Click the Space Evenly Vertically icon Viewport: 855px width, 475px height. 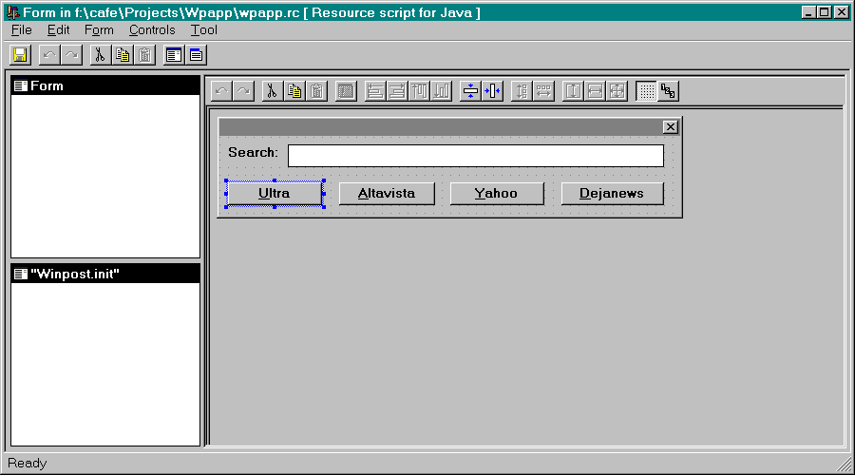[522, 91]
